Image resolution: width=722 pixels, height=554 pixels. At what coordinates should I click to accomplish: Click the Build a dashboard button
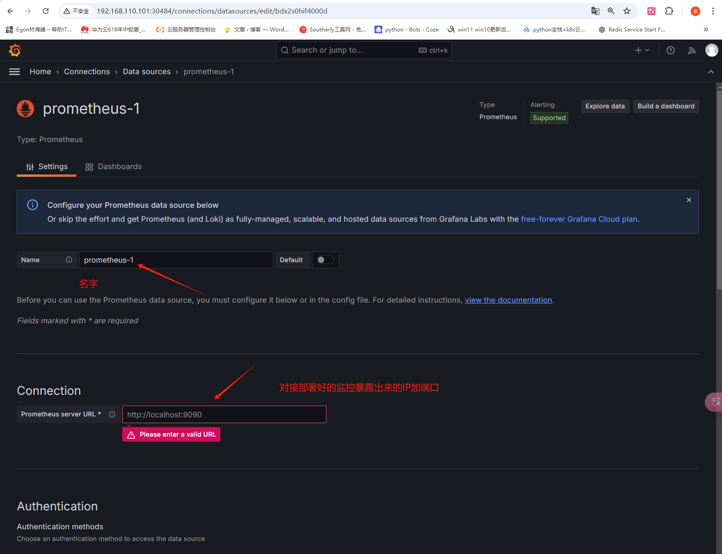(666, 106)
